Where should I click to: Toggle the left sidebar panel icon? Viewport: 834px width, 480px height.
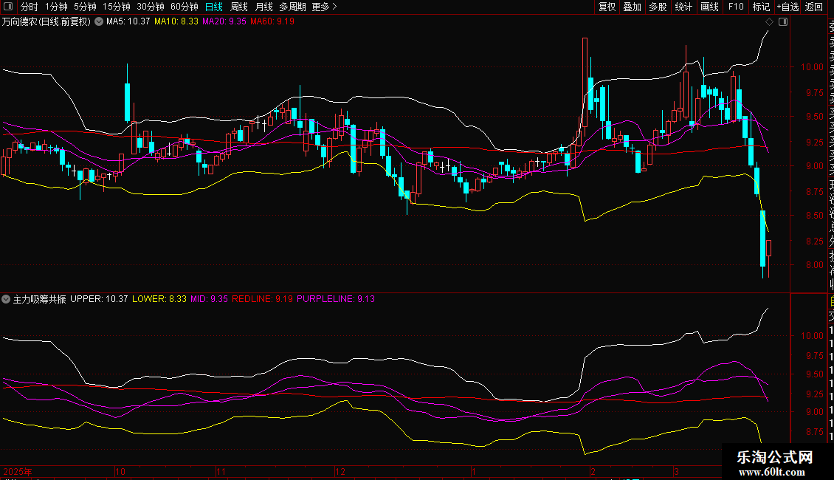pos(9,7)
